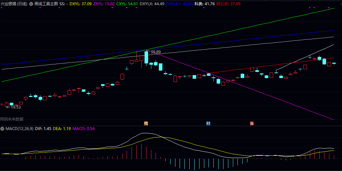Click the DXYLX: 44.49 value
This screenshot has width=342, height=171.
tap(152, 4)
